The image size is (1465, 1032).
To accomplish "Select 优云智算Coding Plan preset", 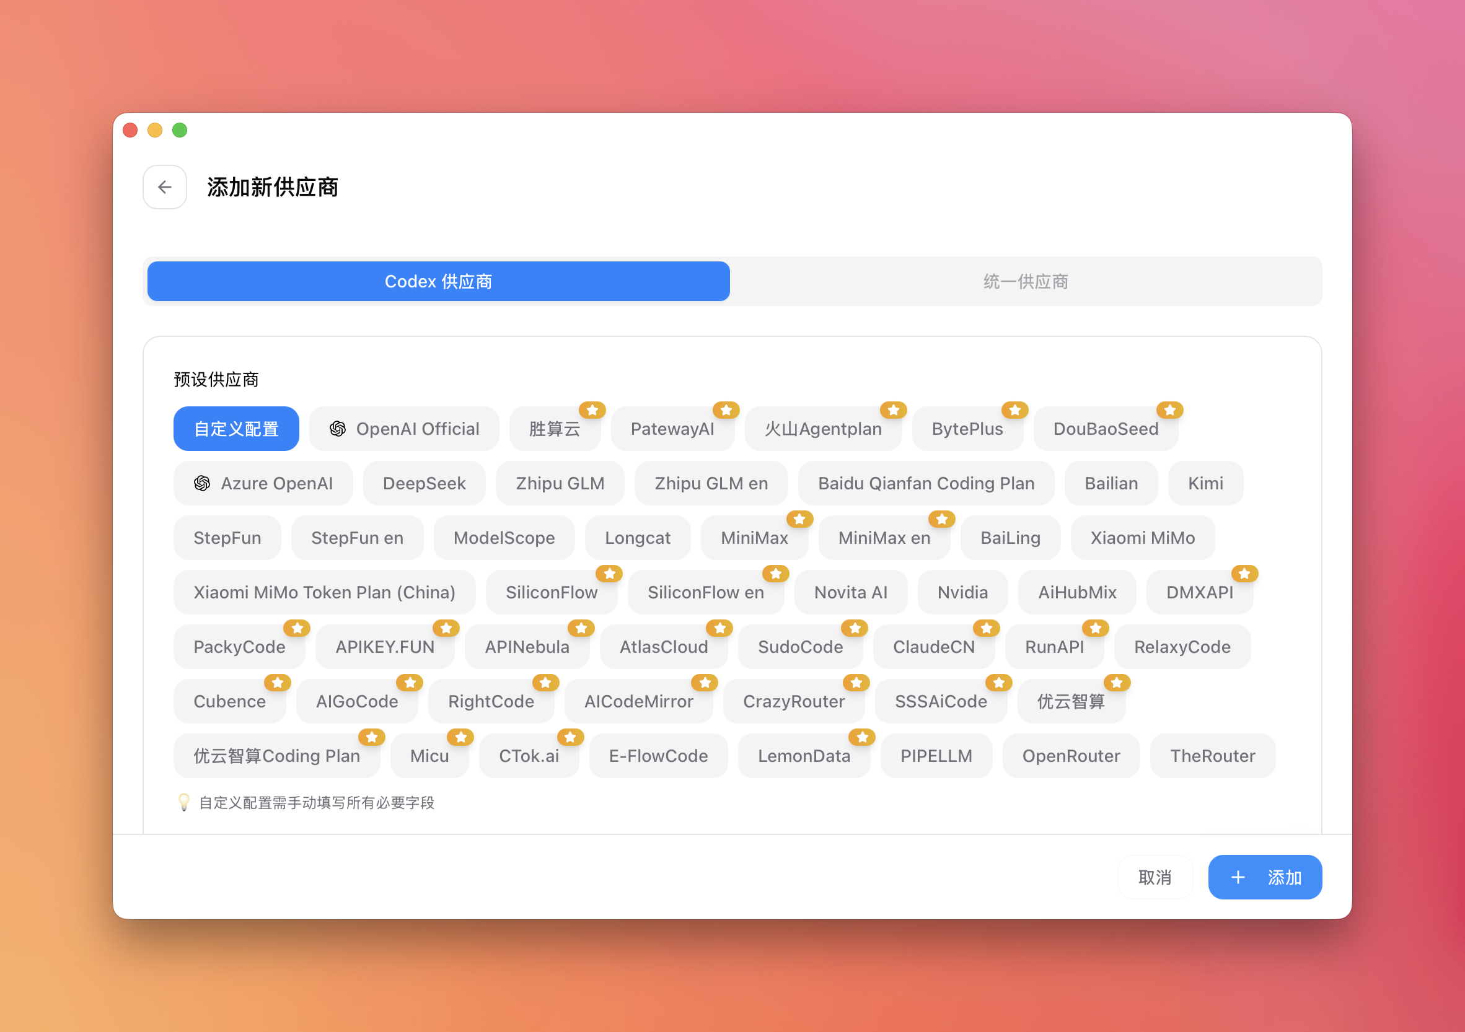I will click(x=277, y=756).
